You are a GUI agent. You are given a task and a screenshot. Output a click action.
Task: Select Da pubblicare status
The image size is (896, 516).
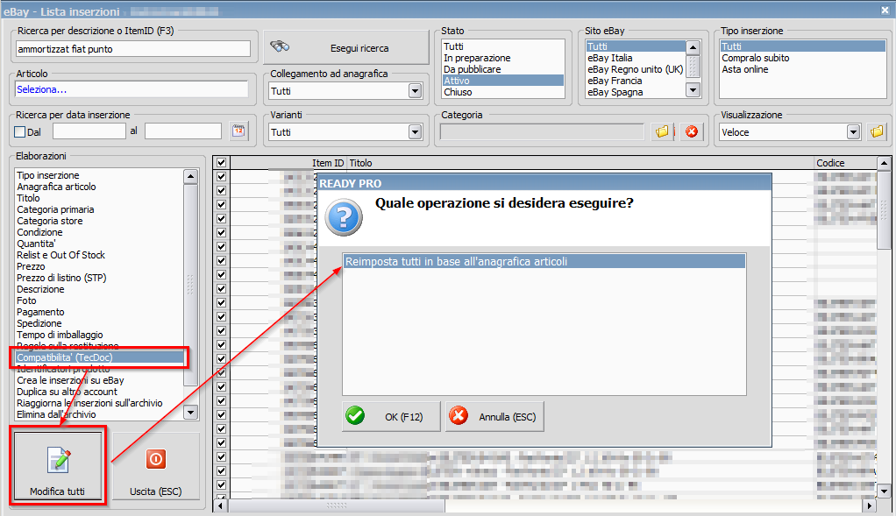[503, 69]
